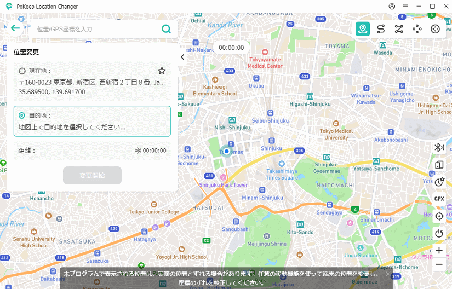
Task: Click the search magnifier icon
Action: pos(166,29)
